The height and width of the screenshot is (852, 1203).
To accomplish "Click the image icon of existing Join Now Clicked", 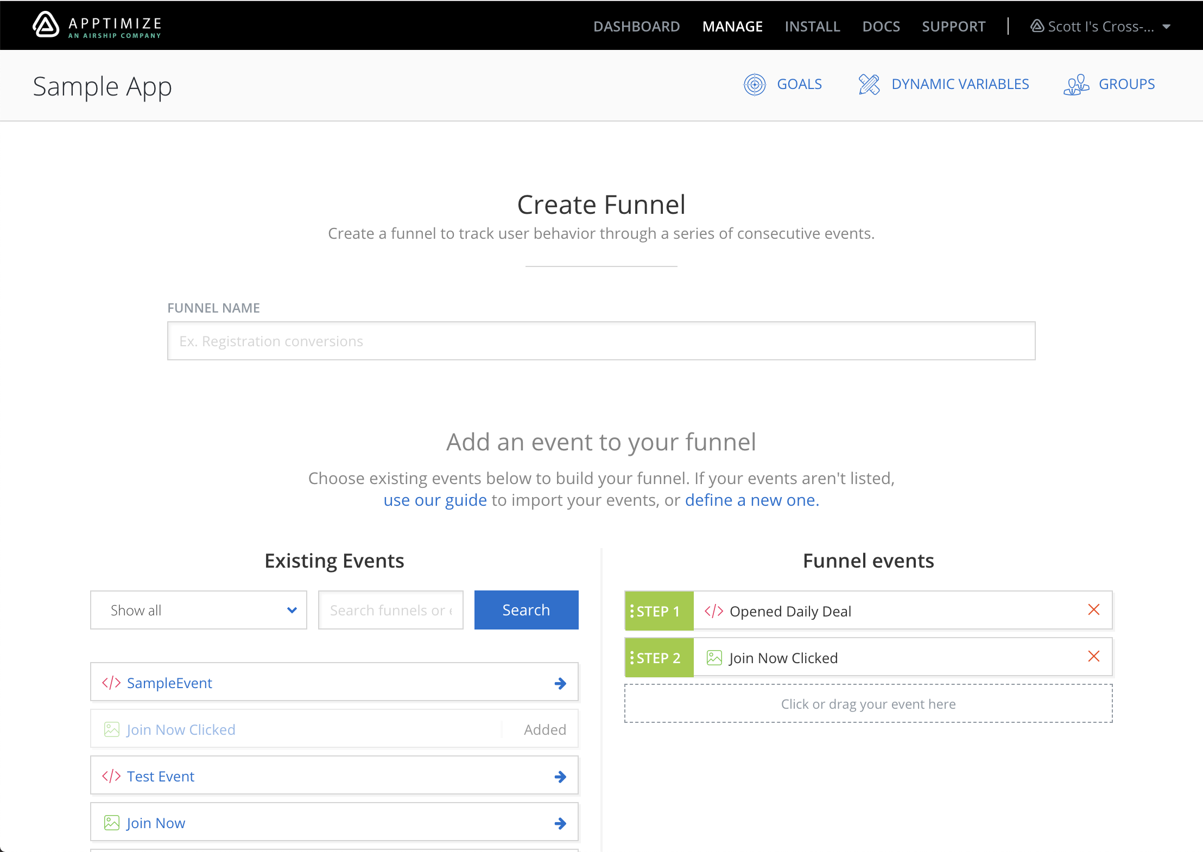I will click(x=112, y=729).
